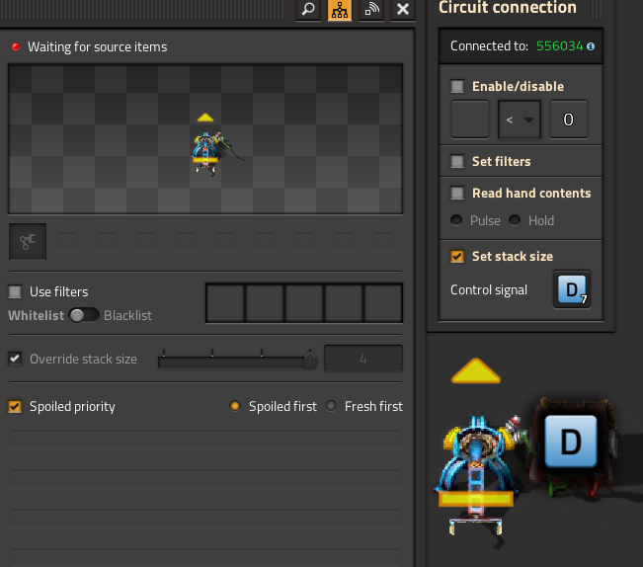Click the control signal D slot
643x567 pixels.
573,289
